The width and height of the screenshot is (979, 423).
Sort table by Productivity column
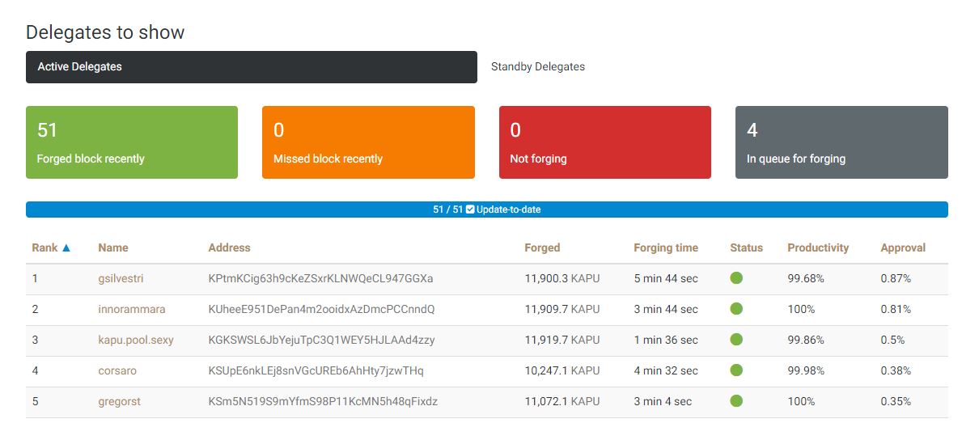[818, 247]
